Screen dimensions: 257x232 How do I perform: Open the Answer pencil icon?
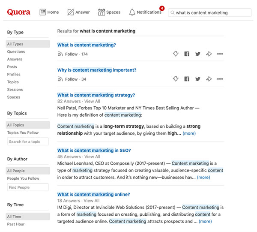pos(71,12)
